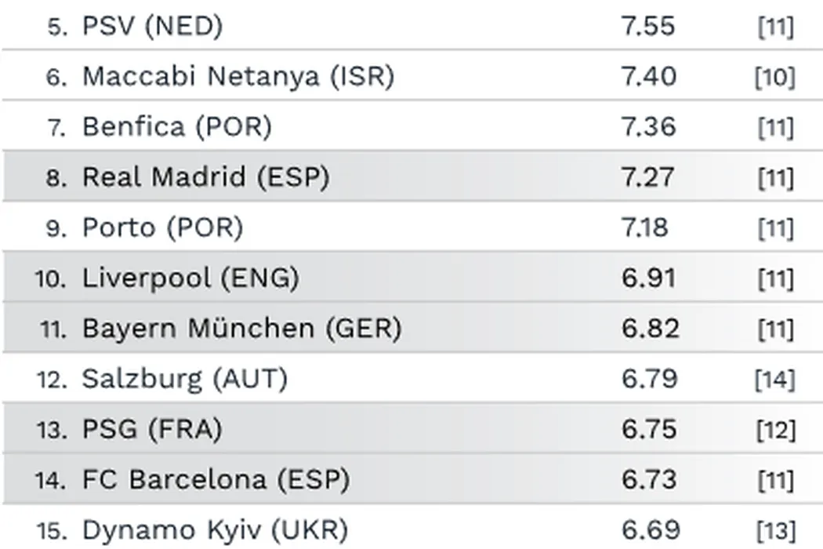Image resolution: width=823 pixels, height=549 pixels.
Task: Click the FC Barcelona (ESP) team name
Action: click(216, 479)
